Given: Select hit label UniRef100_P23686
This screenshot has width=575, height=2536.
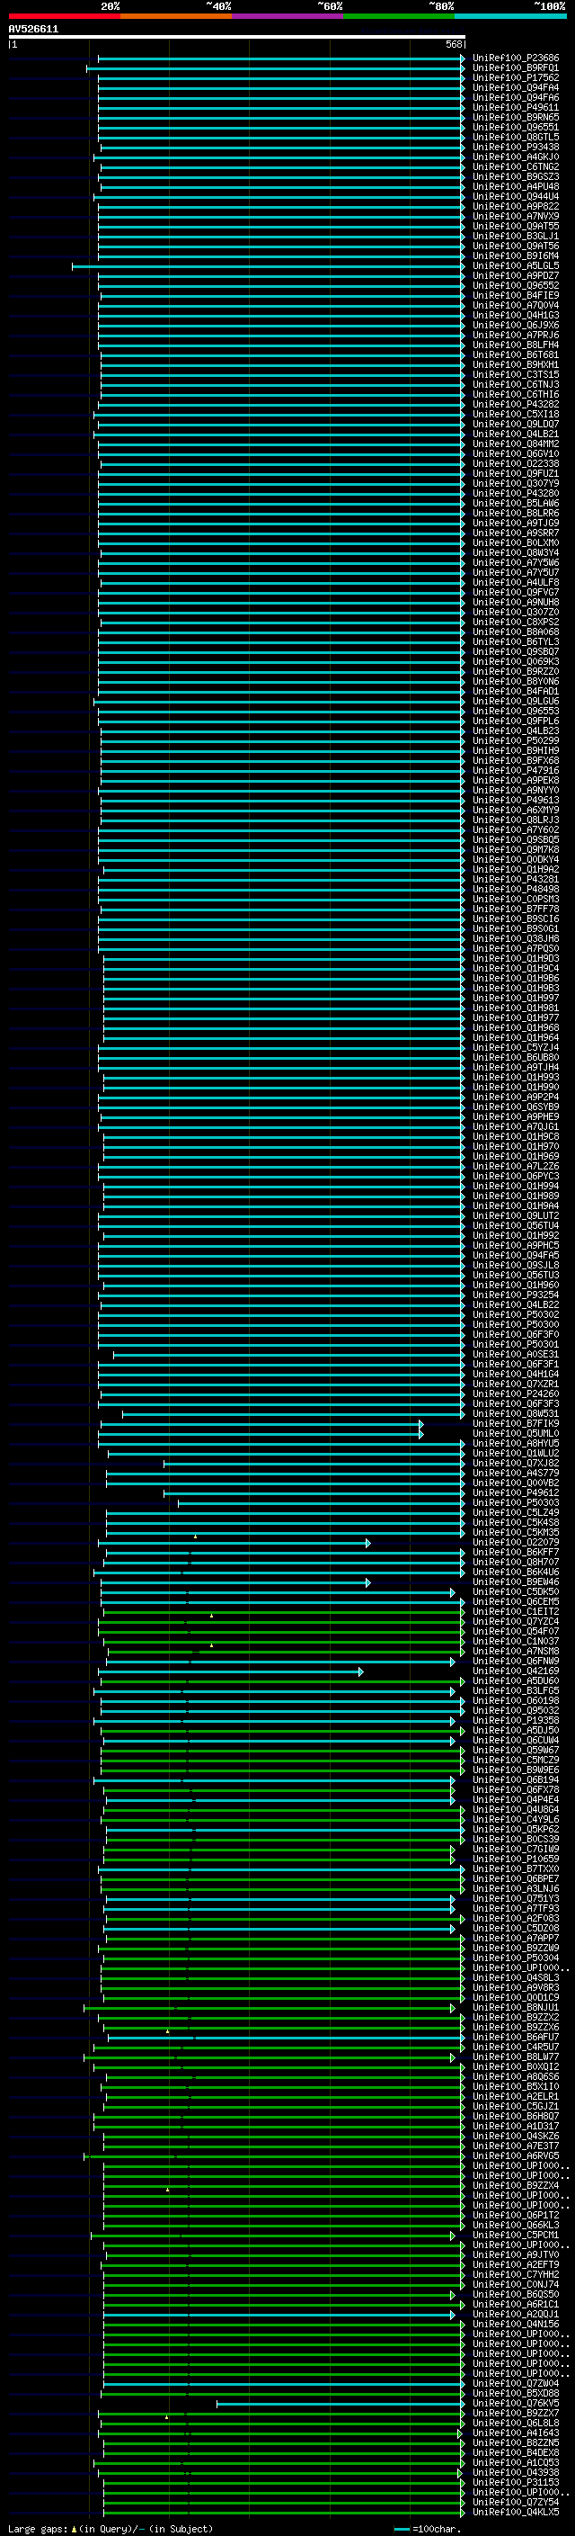Looking at the screenshot, I should [x=516, y=58].
